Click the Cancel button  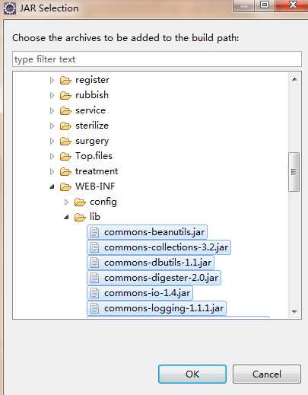click(267, 374)
